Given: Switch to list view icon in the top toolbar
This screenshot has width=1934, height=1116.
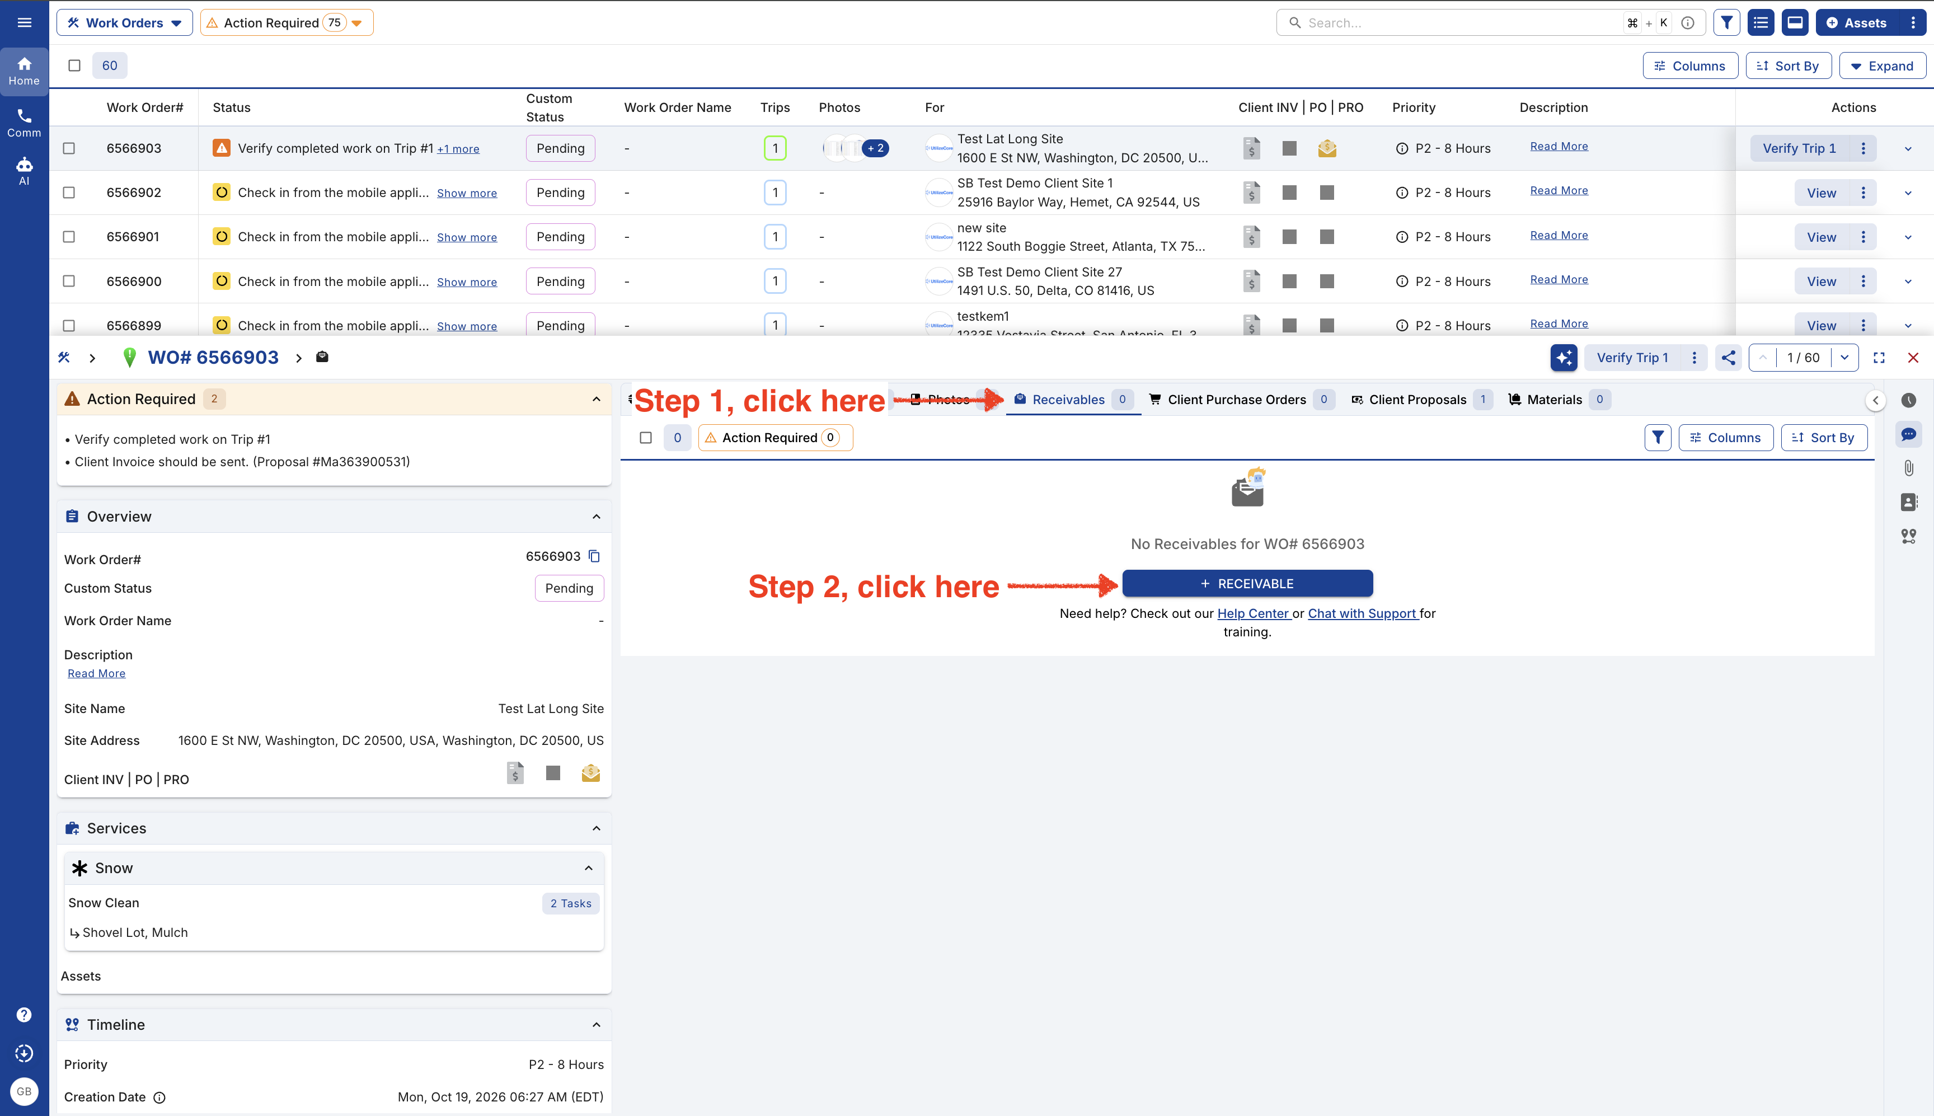Looking at the screenshot, I should 1761,23.
